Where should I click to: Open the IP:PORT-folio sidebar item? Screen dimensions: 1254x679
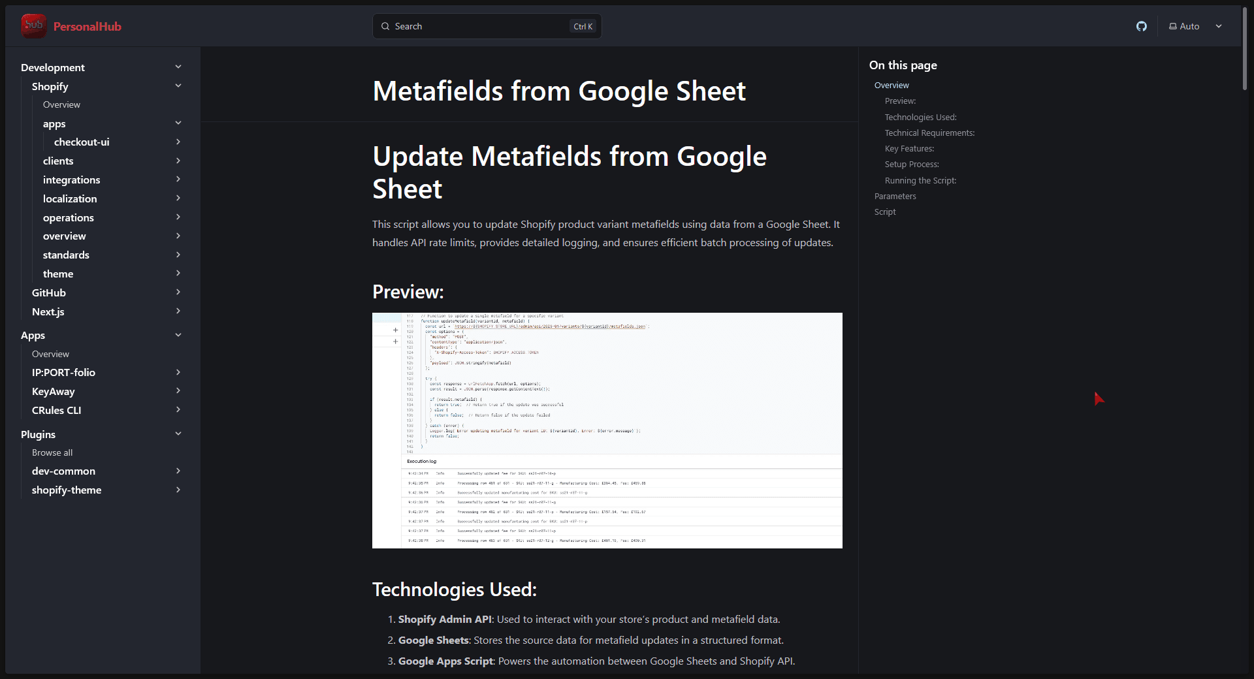[x=63, y=372]
